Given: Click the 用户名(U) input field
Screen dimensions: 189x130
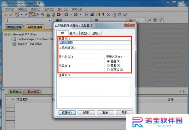Looking at the screenshot, I should (80, 61).
